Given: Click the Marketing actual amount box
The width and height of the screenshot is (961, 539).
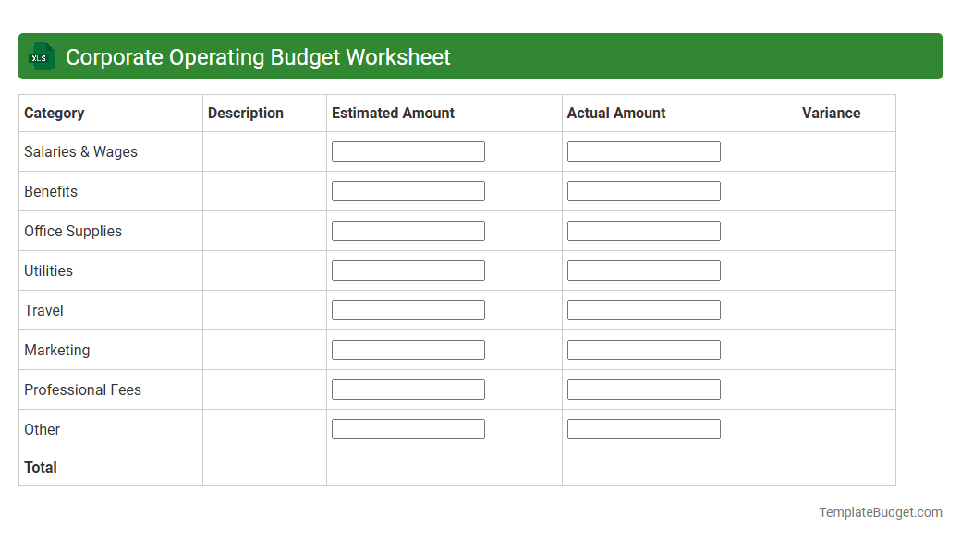Looking at the screenshot, I should (x=643, y=349).
